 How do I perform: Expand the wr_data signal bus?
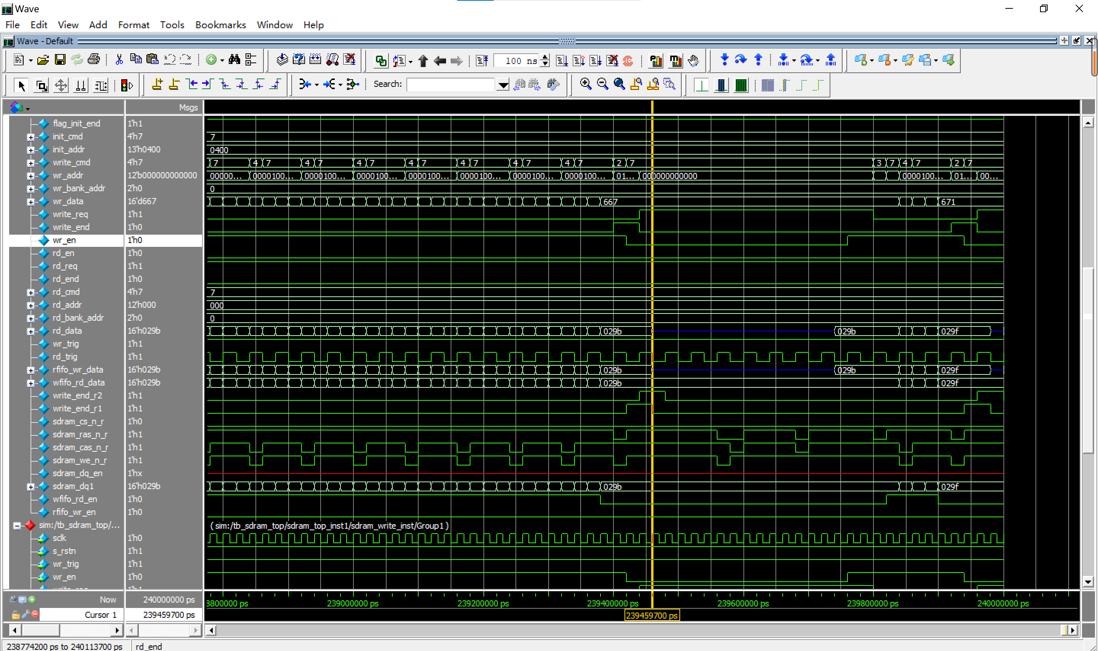tap(30, 202)
